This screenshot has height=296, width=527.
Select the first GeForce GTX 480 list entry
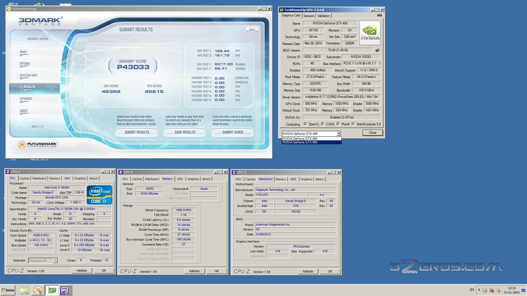312,139
